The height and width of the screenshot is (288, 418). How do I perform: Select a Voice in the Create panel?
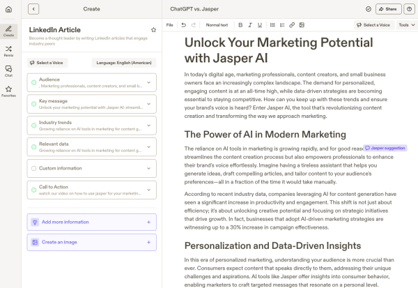(47, 63)
